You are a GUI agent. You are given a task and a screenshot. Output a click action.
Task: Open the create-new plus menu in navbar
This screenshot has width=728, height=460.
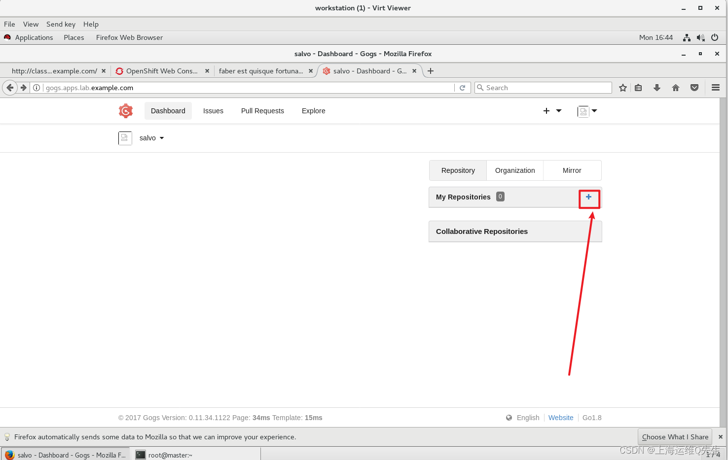(552, 111)
